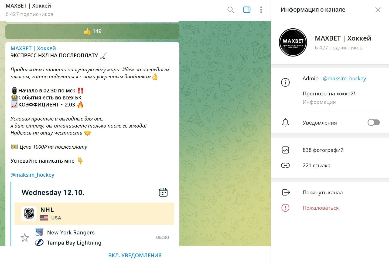Toggle the side panel icon
The width and height of the screenshot is (389, 264).
tap(247, 10)
